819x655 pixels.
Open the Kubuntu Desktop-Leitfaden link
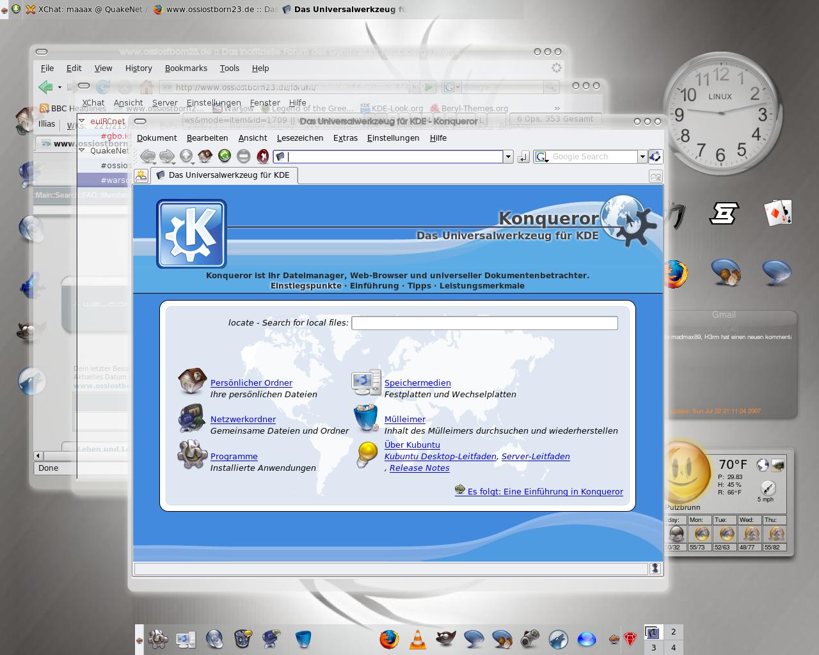(x=440, y=456)
